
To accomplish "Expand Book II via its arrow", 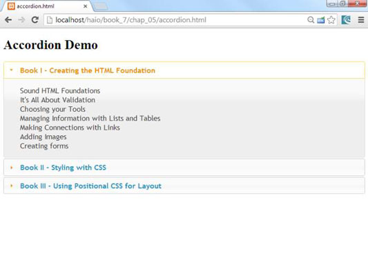I will [x=11, y=168].
